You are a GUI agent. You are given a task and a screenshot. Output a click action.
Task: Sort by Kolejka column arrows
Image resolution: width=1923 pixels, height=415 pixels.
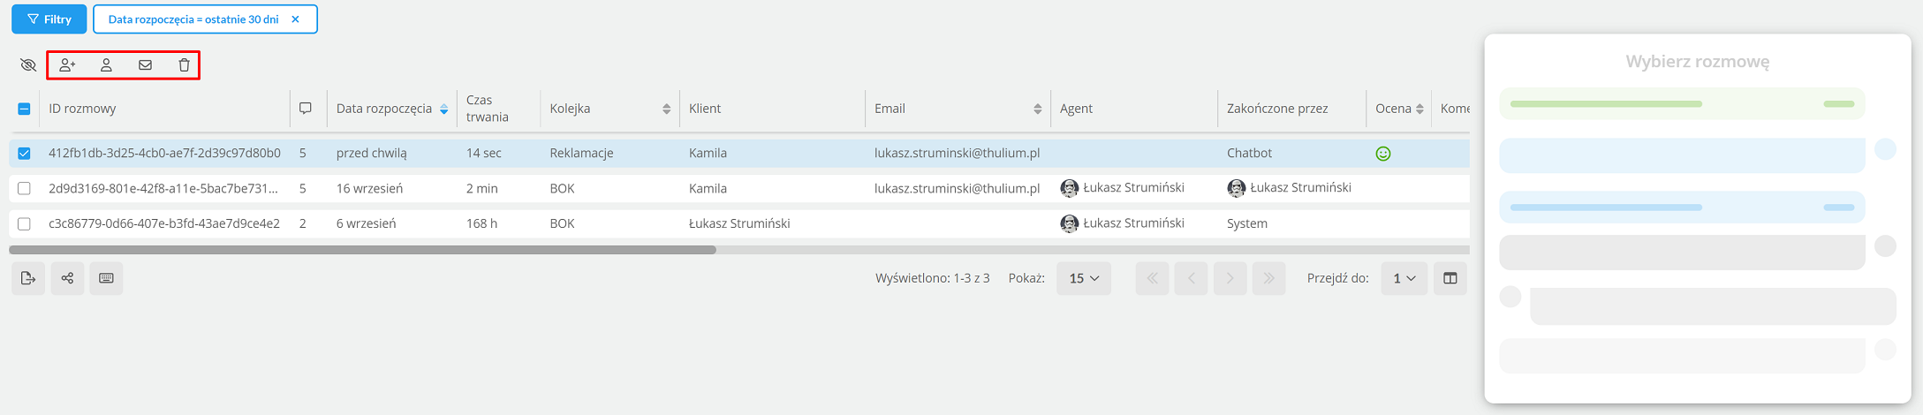[x=666, y=109]
